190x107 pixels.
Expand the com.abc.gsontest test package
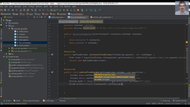[x=9, y=51]
